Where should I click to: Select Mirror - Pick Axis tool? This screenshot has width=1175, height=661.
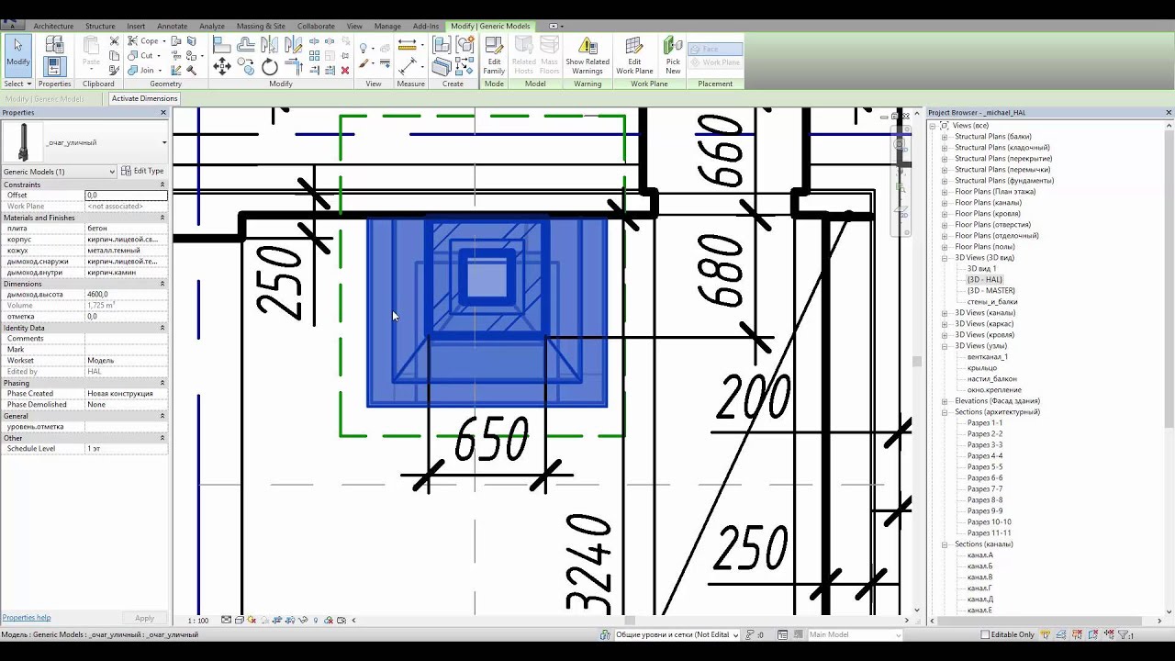pos(270,44)
